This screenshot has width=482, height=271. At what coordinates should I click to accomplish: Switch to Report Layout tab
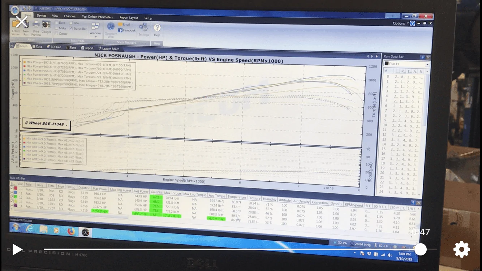[129, 18]
